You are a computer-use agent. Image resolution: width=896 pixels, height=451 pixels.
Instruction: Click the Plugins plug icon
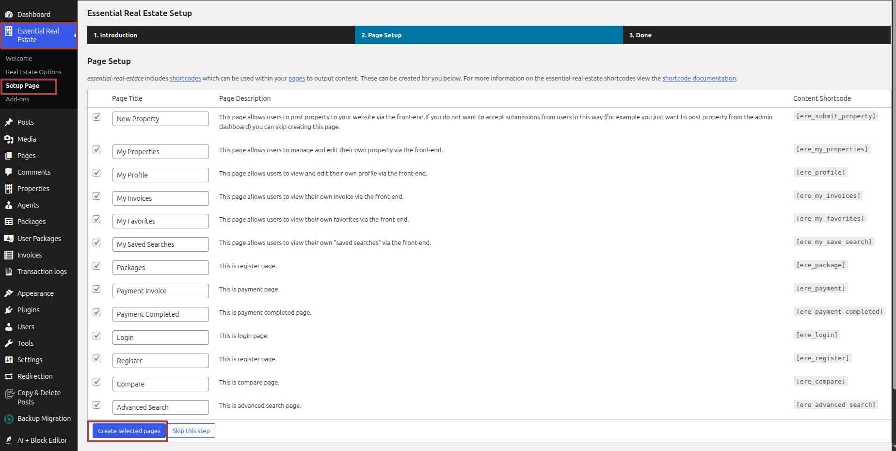[9, 310]
